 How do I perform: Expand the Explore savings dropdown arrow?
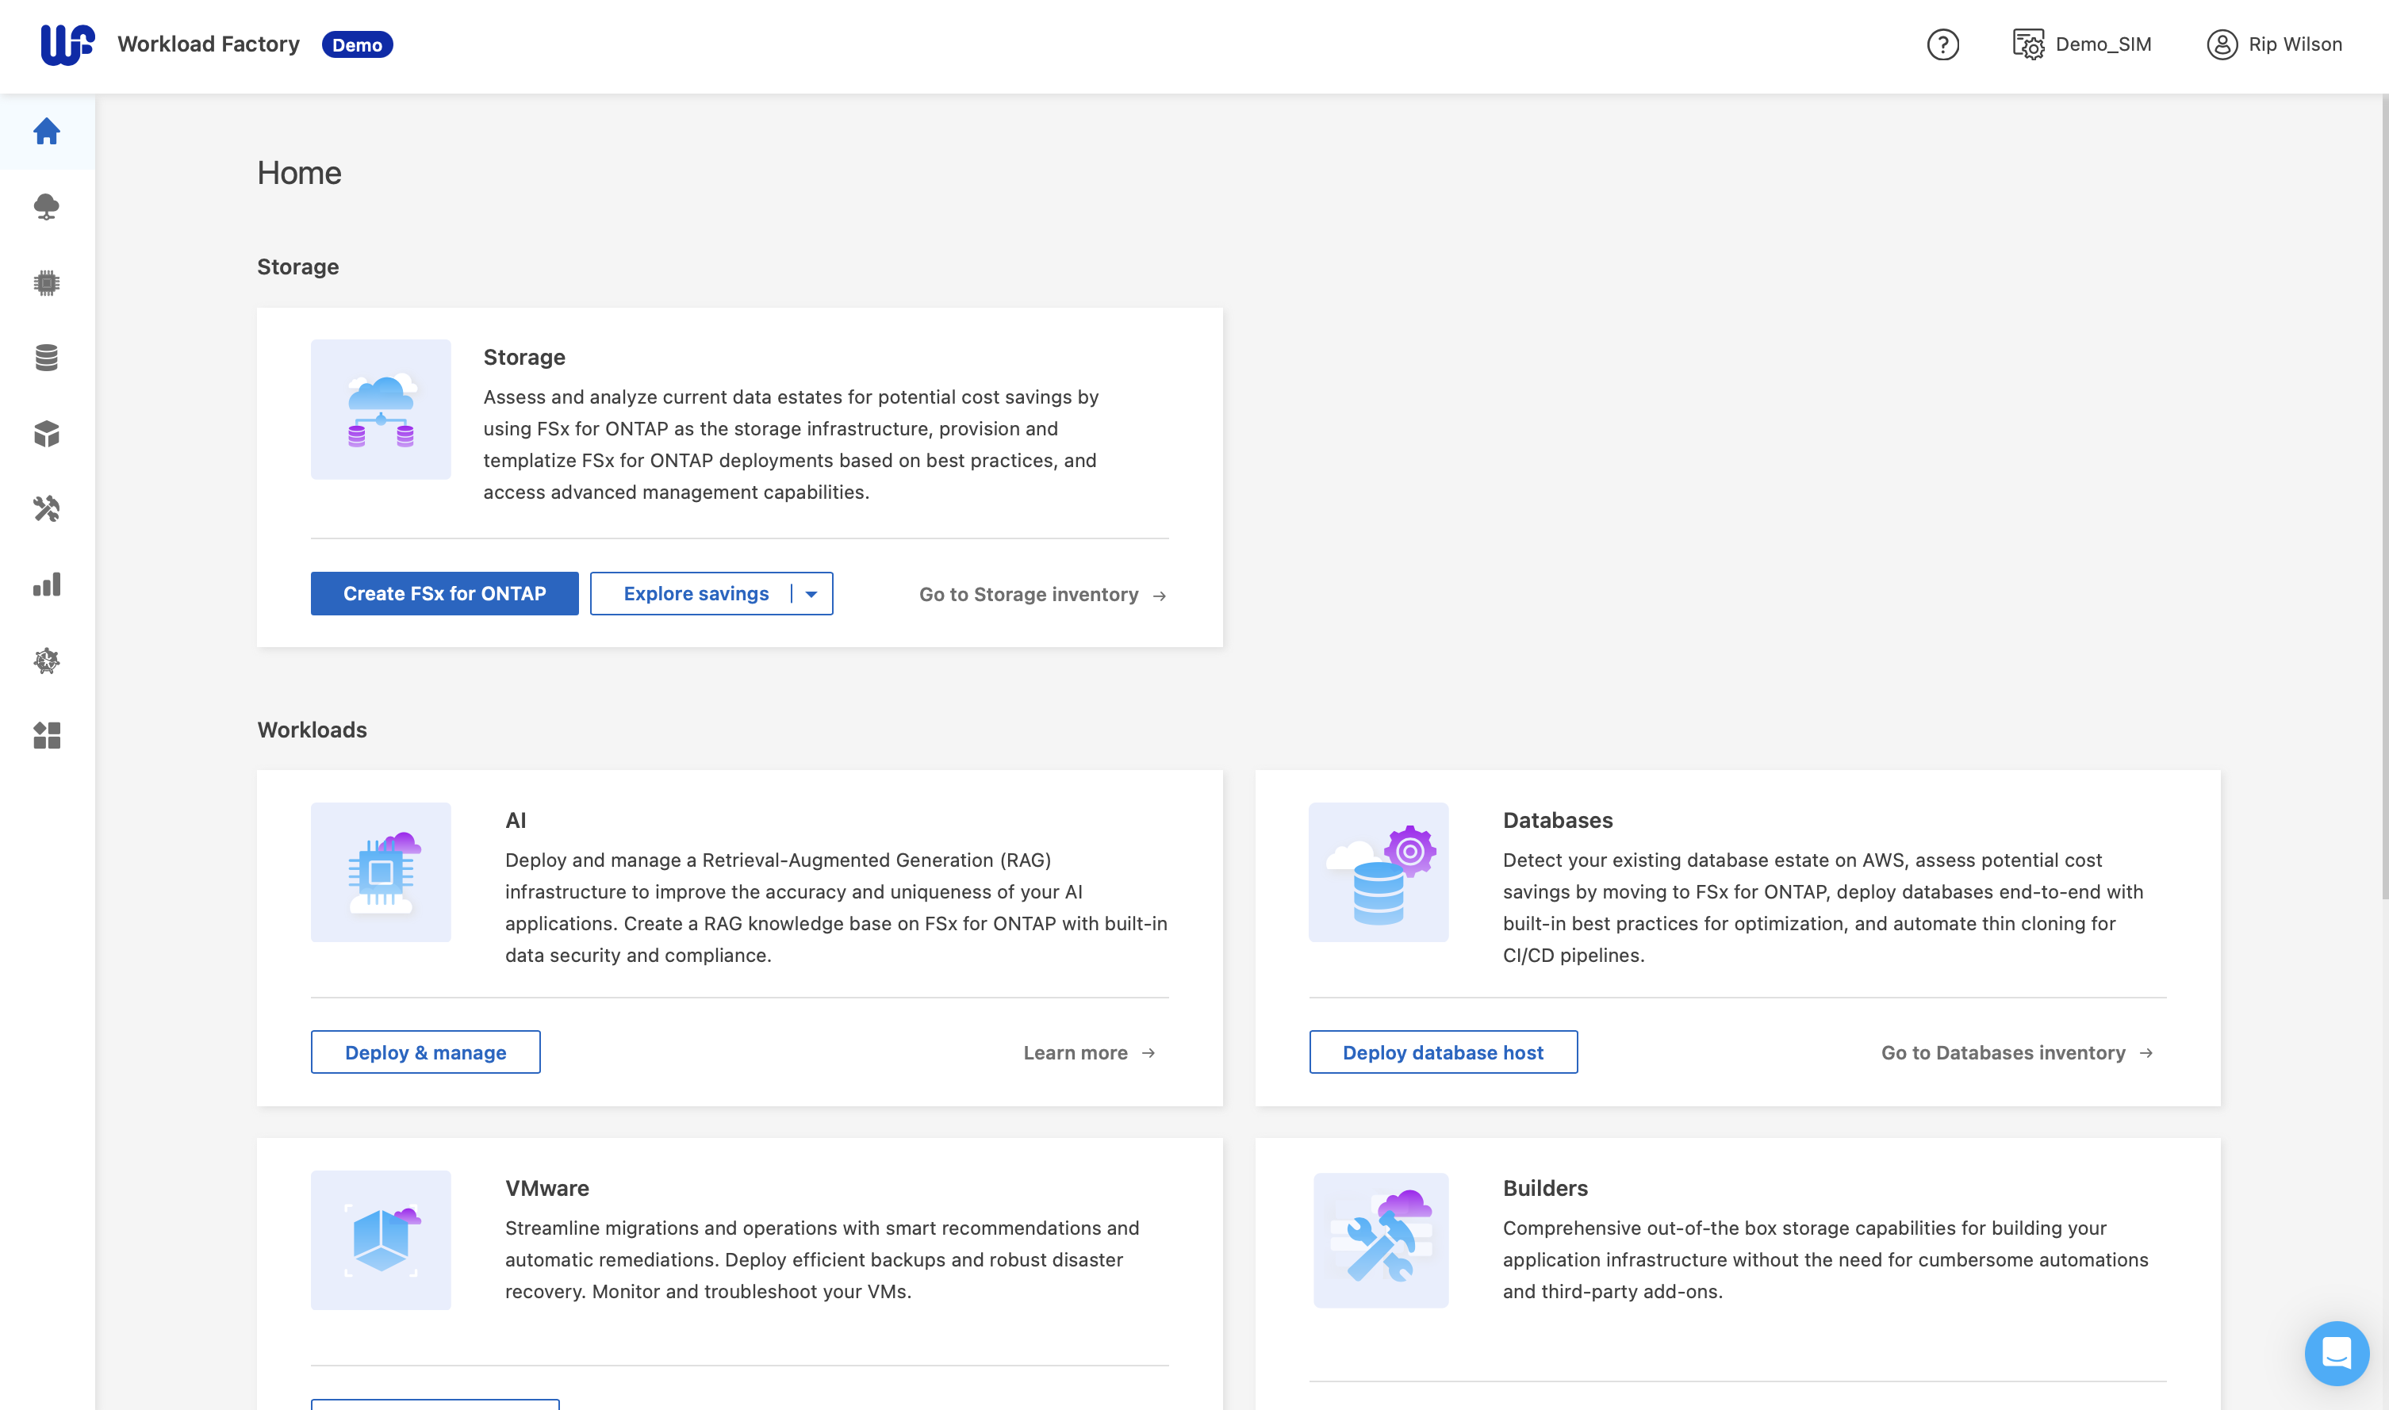[x=811, y=594]
